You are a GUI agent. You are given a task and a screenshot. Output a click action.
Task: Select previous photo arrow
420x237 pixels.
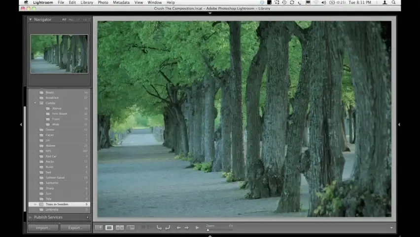click(178, 228)
